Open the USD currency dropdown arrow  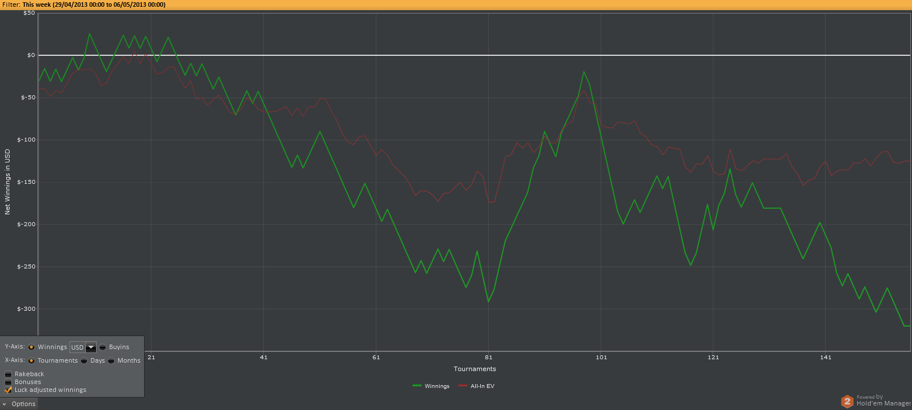[x=91, y=347]
